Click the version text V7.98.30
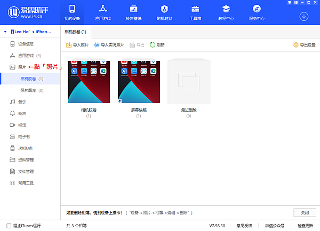Image resolution: width=320 pixels, height=231 pixels. click(217, 226)
